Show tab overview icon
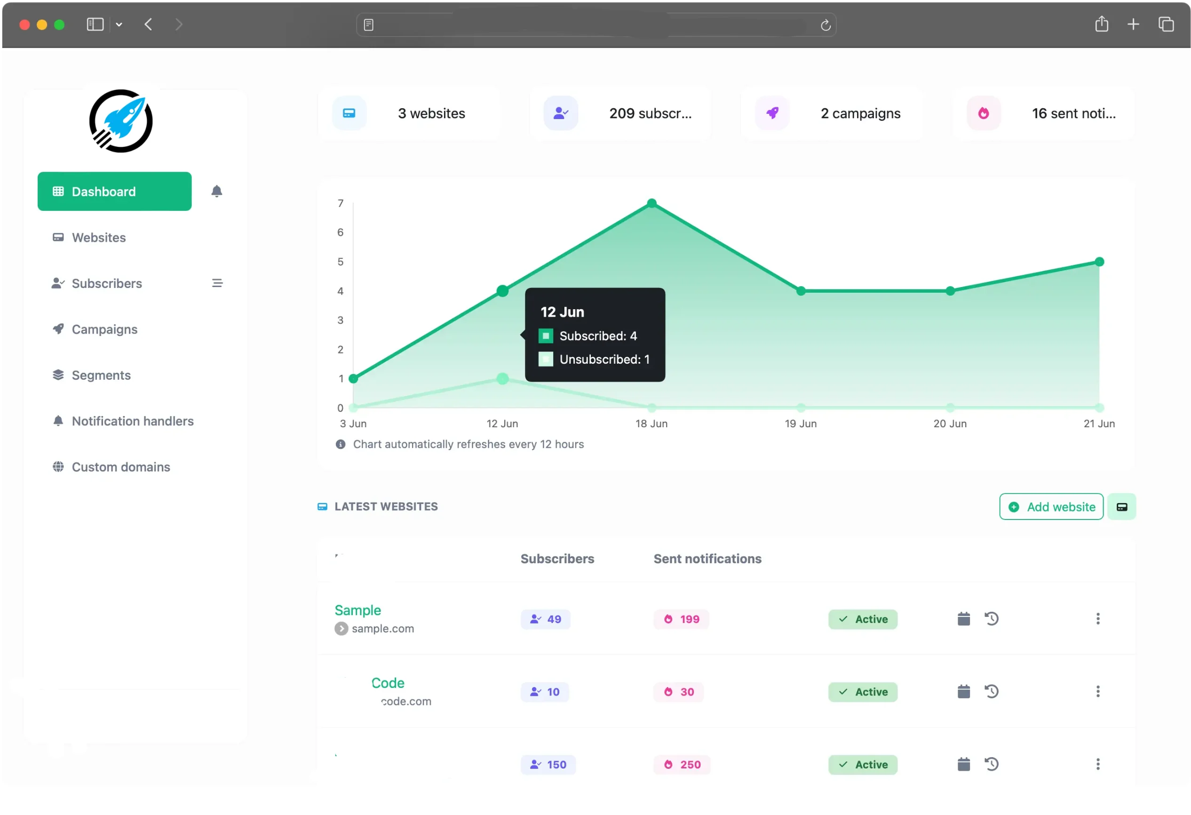The height and width of the screenshot is (815, 1191). click(x=1167, y=24)
